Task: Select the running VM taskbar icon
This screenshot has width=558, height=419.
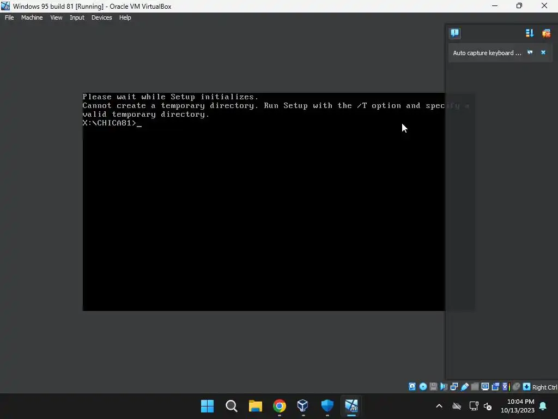Action: point(351,406)
